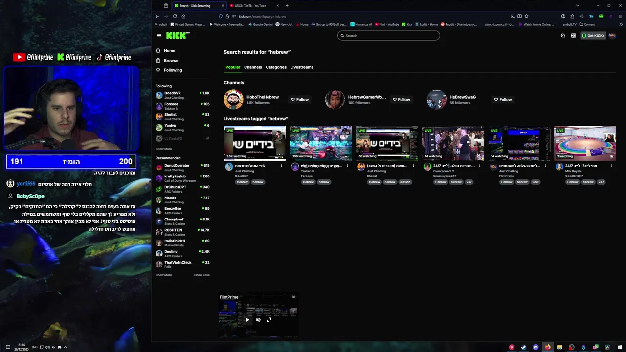Open the icon left of Get KICKs
This screenshot has width=626, height=352.
pyautogui.click(x=573, y=36)
